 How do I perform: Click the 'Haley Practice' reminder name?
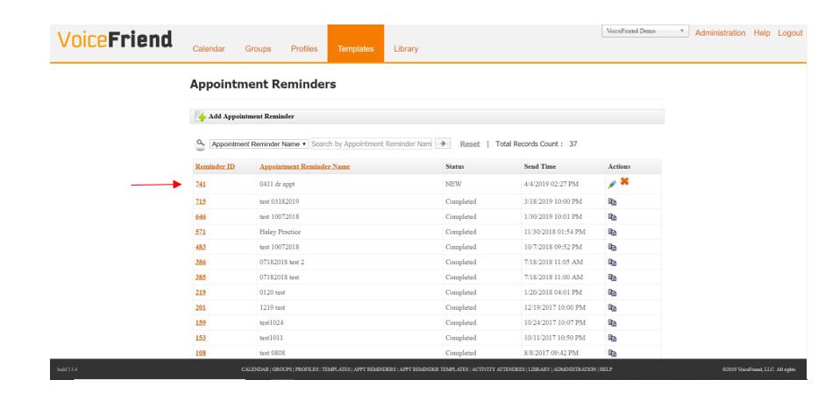(280, 232)
